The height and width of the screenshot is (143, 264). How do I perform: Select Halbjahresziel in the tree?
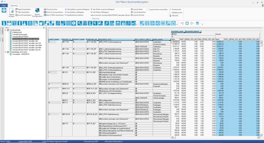tap(17, 32)
